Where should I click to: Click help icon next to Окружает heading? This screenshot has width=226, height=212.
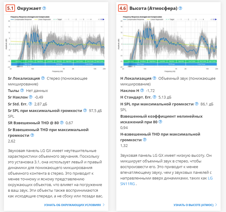pos(44,8)
